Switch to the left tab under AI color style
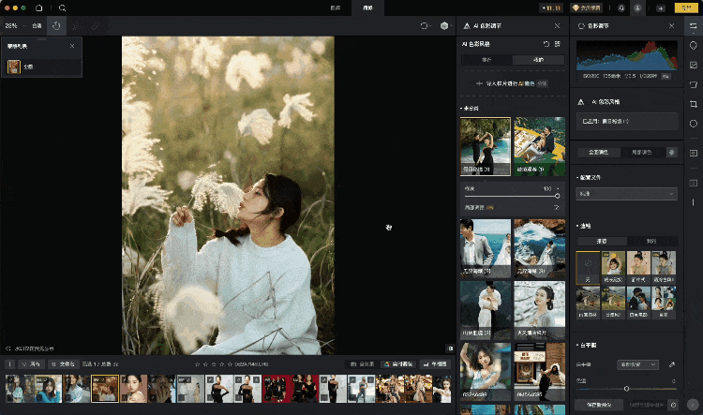Screen dimensions: 703x415 [x=486, y=59]
